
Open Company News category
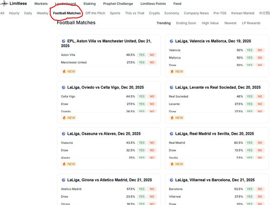(196, 13)
